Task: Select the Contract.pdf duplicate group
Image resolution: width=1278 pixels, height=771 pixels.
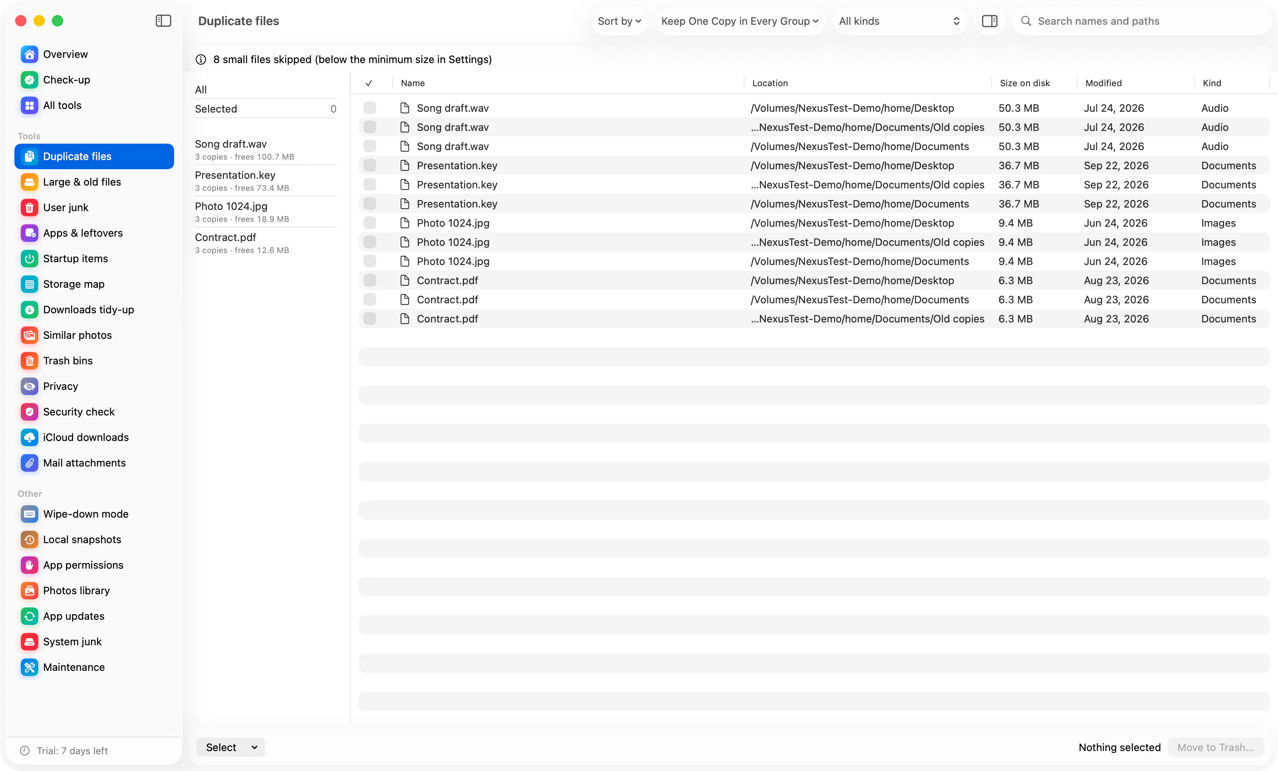Action: [266, 243]
